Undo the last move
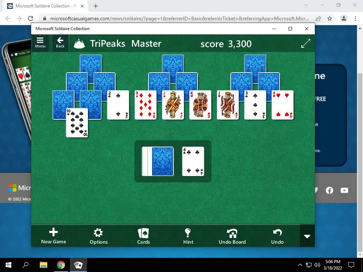The height and width of the screenshot is (272, 363). click(277, 236)
